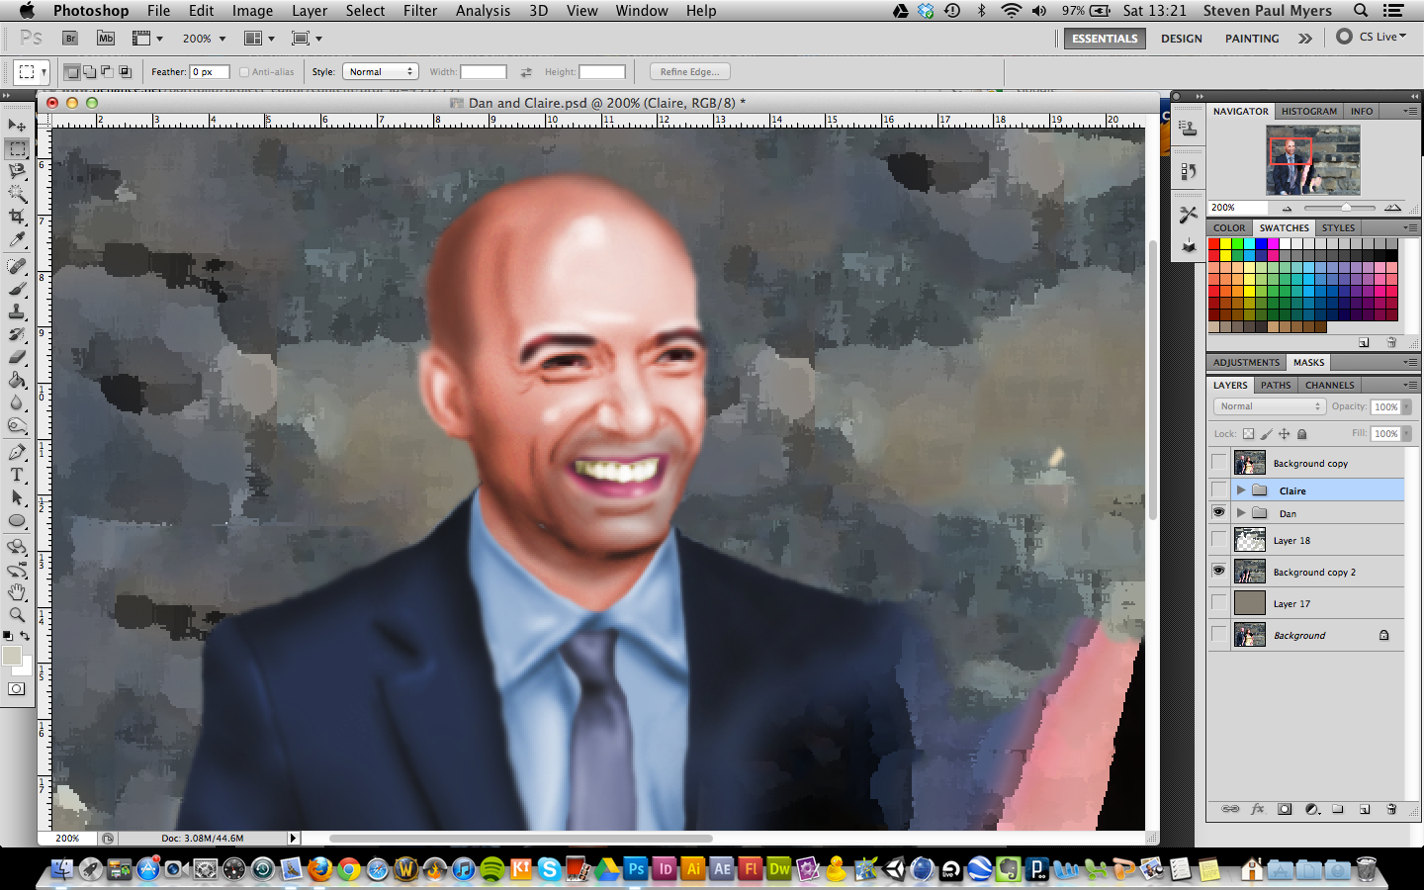Show the Background copy layer

[x=1218, y=463]
